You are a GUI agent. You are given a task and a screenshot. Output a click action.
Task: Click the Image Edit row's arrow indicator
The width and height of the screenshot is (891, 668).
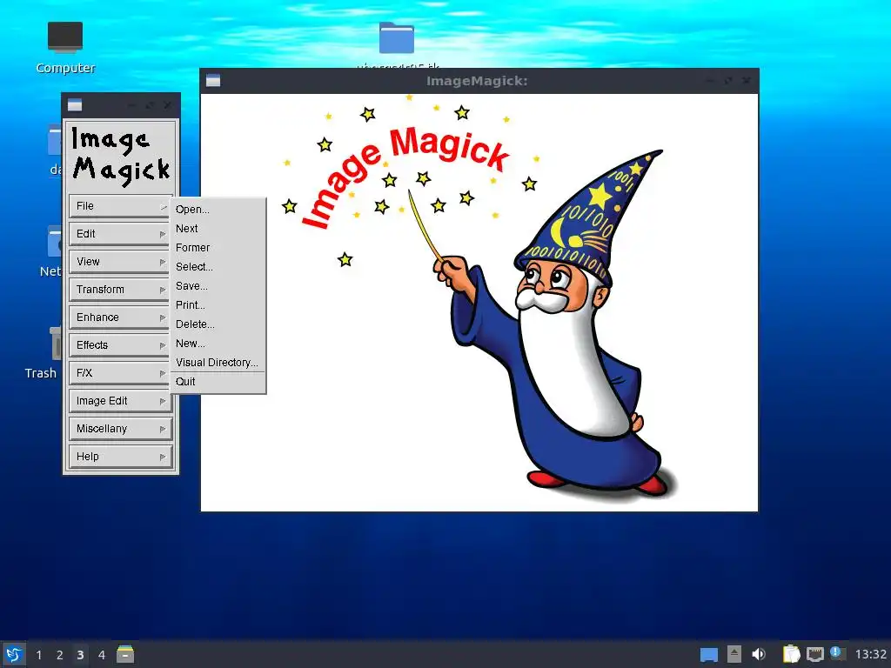pyautogui.click(x=163, y=401)
